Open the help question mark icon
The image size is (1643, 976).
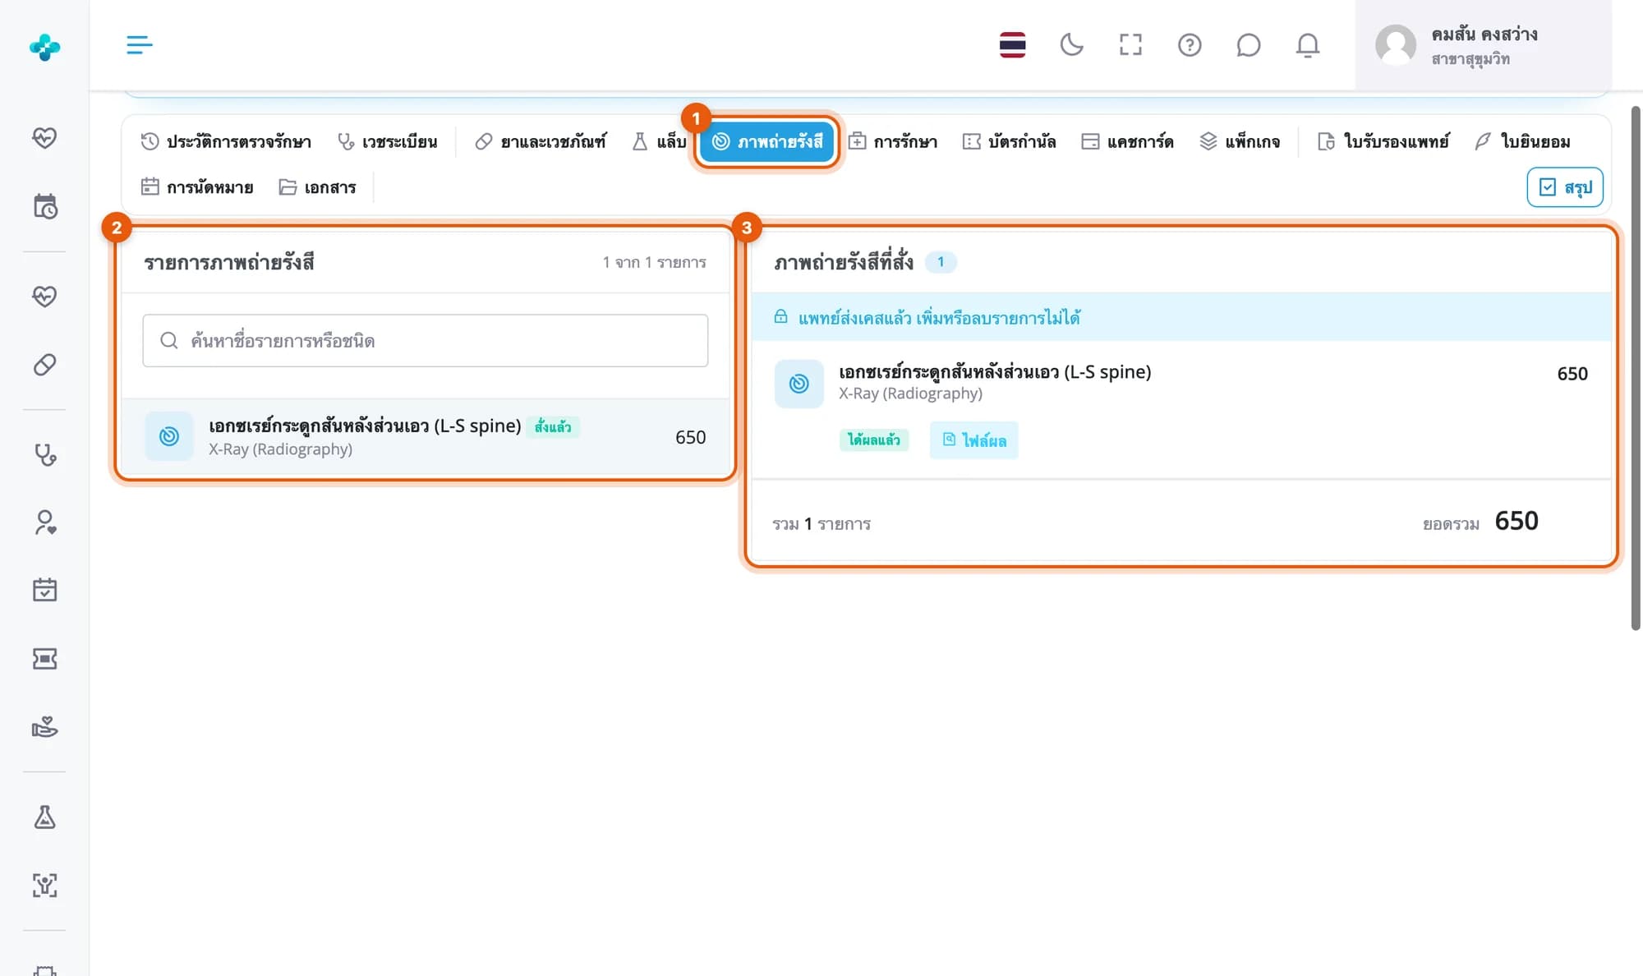coord(1190,44)
